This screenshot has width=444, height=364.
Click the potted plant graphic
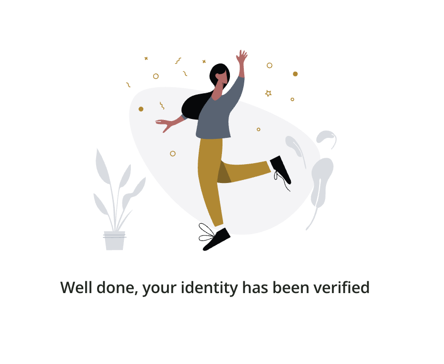[x=119, y=199]
